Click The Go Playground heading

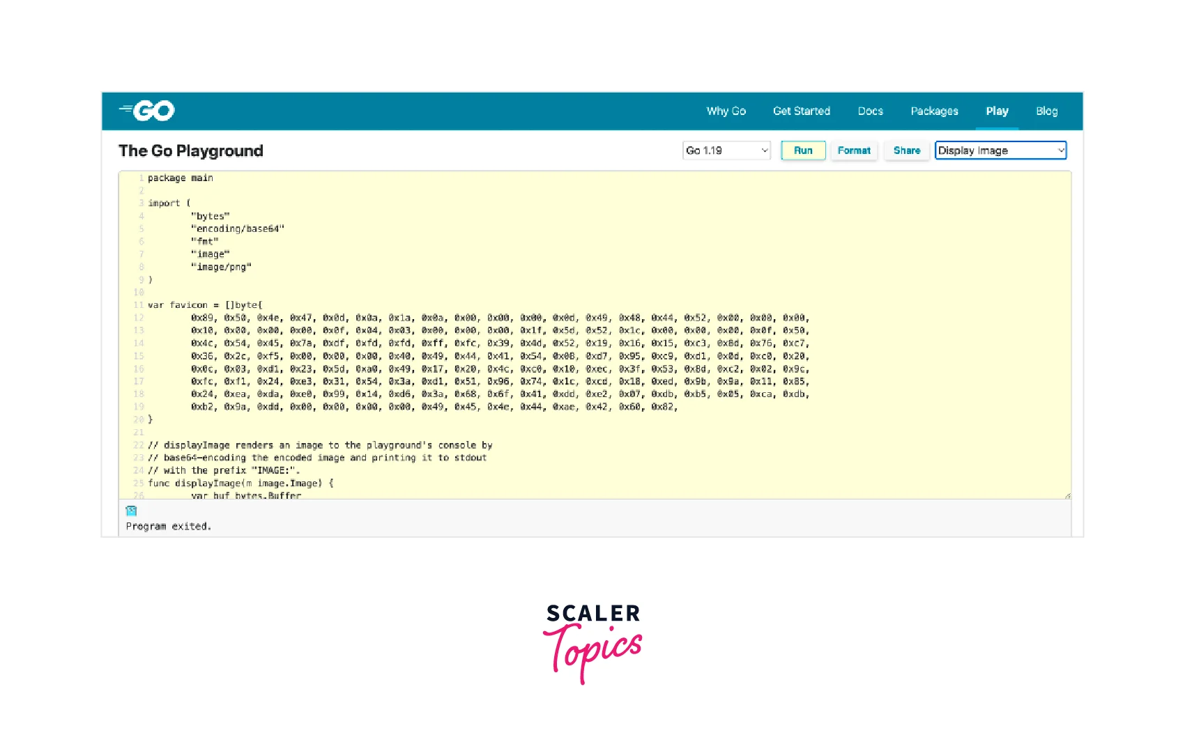point(191,151)
